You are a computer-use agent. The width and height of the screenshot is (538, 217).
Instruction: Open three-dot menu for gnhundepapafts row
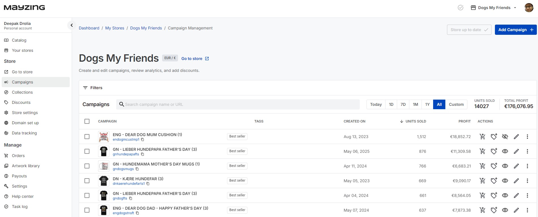tap(527, 151)
